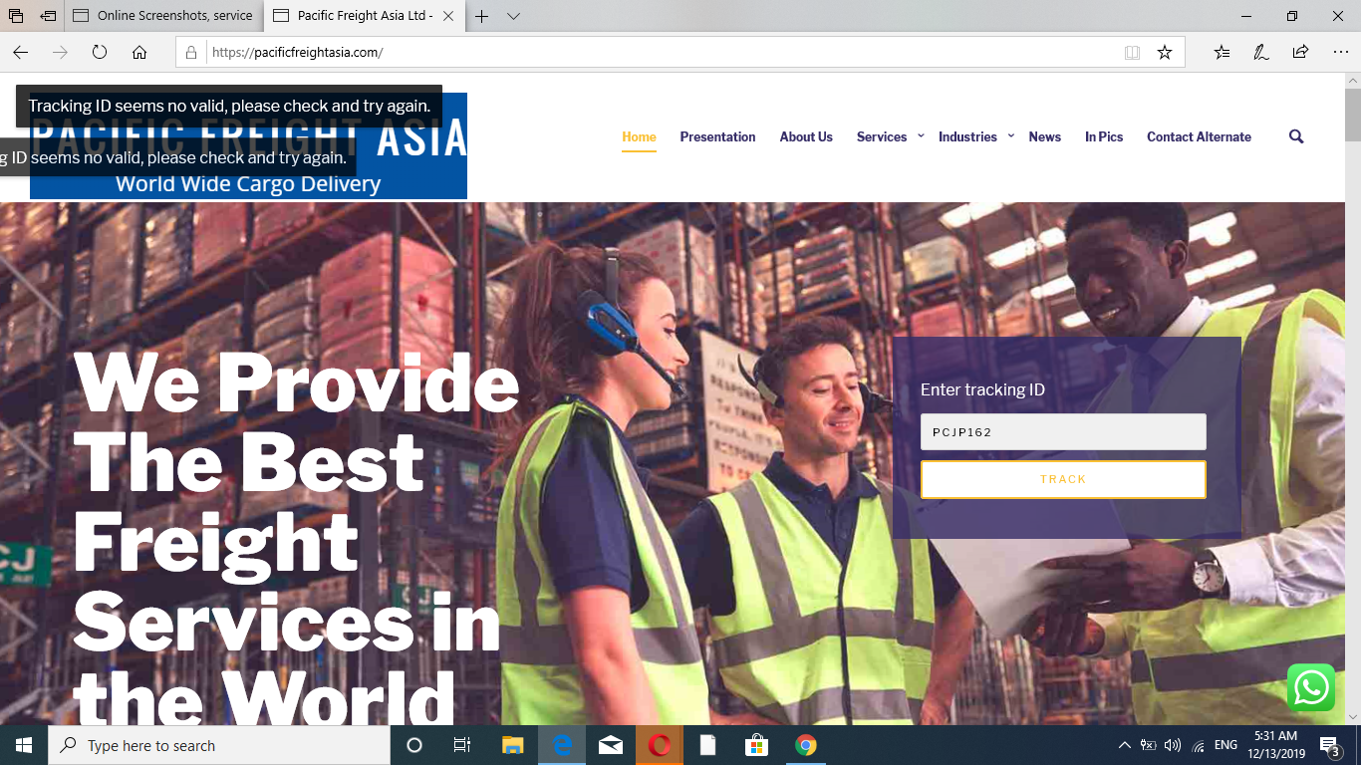1361x765 pixels.
Task: Open Cortana circle icon
Action: click(414, 745)
